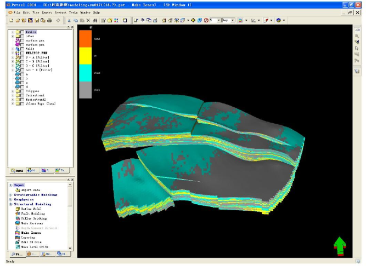Viewport: 366px width, 271px height.
Task: Click the Delete X toolbar icon
Action: [88, 20]
